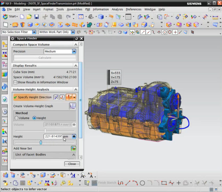The height and width of the screenshot is (192, 222).
Task: Click the Measure Distance ruler icon
Action: click(215, 17)
